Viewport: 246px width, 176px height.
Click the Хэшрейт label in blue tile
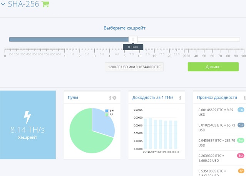pyautogui.click(x=27, y=138)
